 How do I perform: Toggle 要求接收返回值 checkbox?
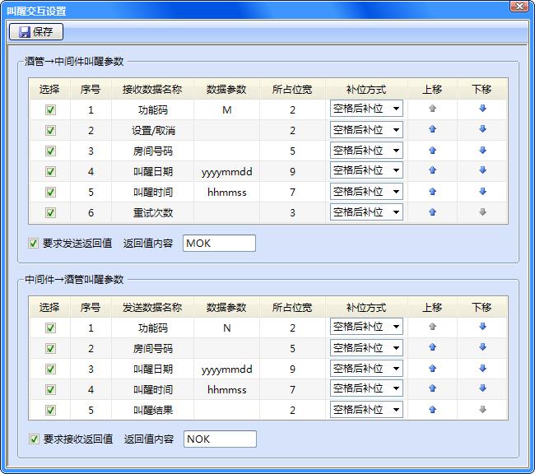point(34,439)
